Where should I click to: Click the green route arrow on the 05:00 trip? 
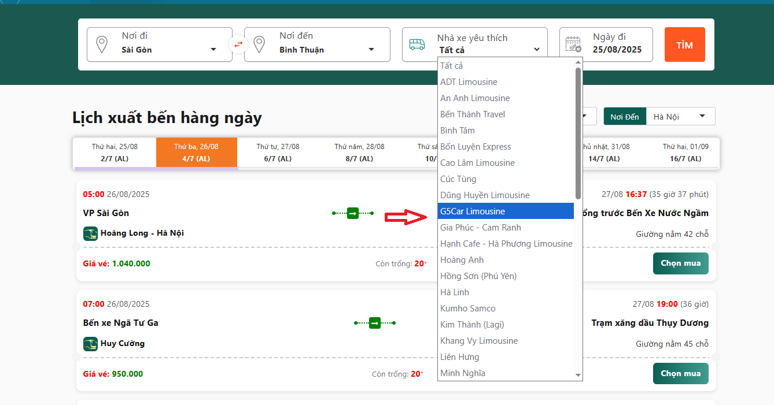(x=353, y=213)
